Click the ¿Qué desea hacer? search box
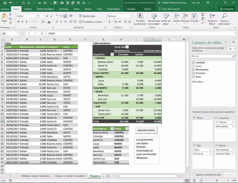 (169, 9)
